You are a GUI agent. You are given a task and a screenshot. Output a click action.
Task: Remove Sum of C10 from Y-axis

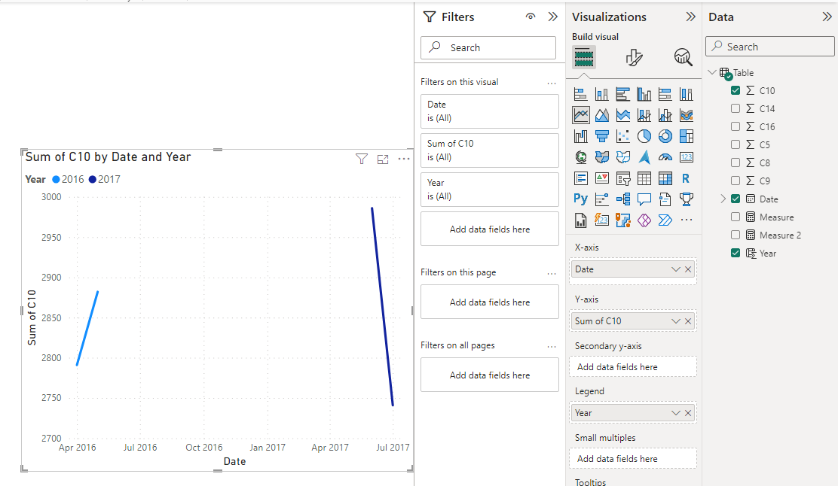click(x=688, y=321)
